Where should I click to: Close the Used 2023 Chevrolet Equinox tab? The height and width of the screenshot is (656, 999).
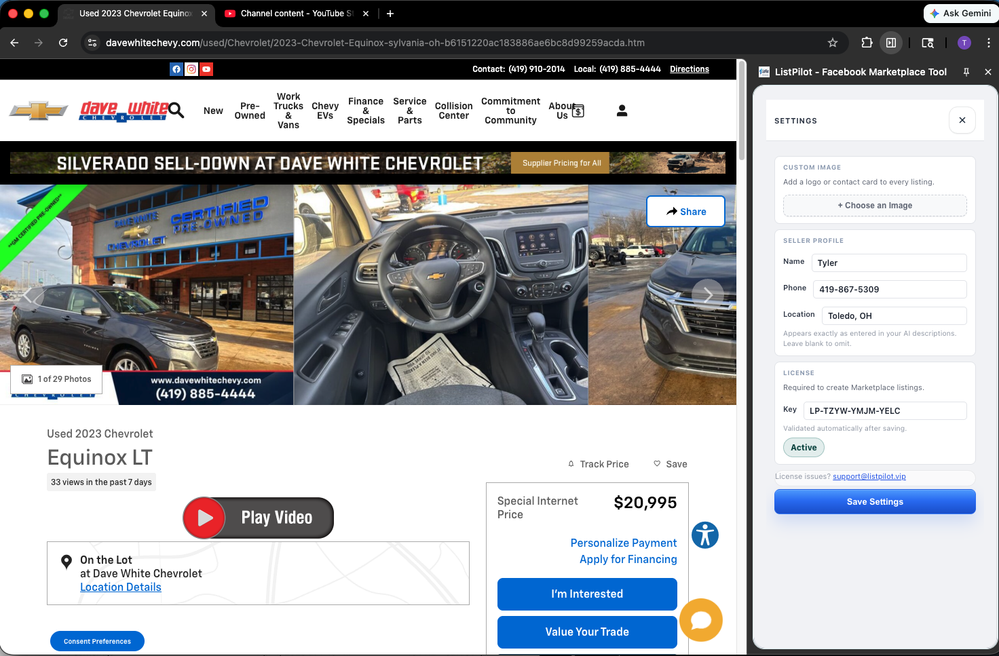pyautogui.click(x=204, y=14)
